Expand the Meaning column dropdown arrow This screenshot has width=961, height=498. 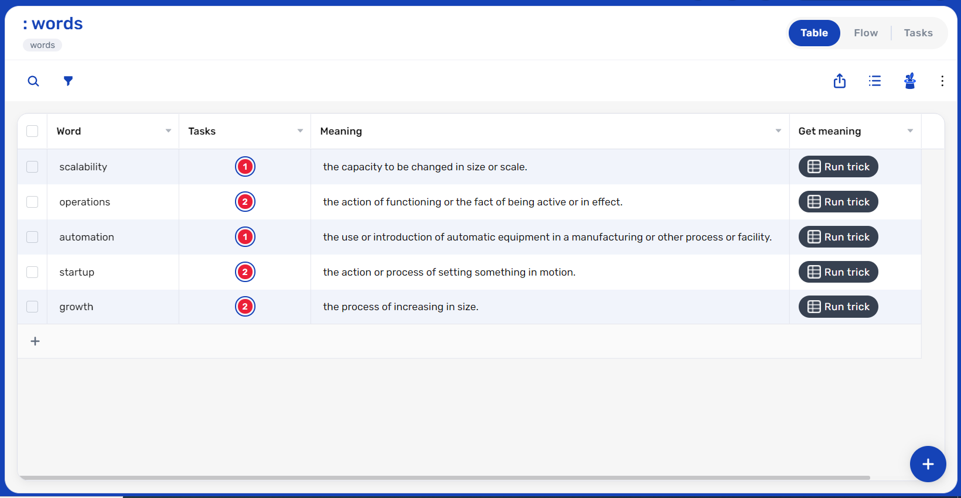point(778,131)
